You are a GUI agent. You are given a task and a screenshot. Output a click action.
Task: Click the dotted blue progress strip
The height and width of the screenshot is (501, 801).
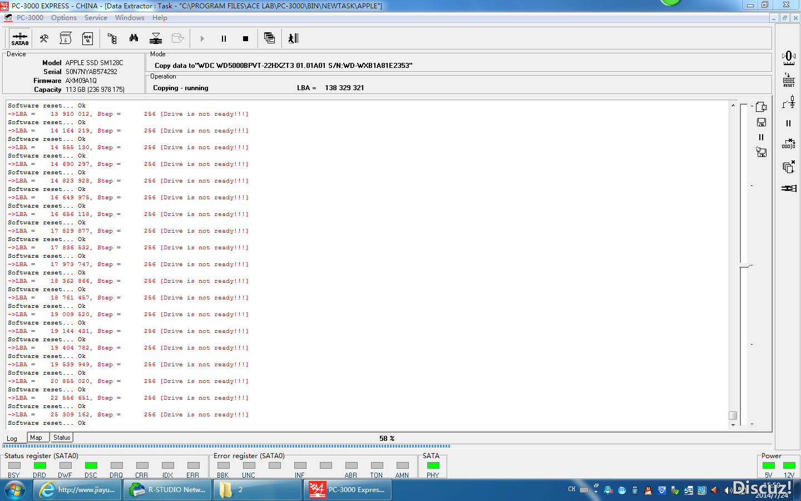[x=226, y=446]
